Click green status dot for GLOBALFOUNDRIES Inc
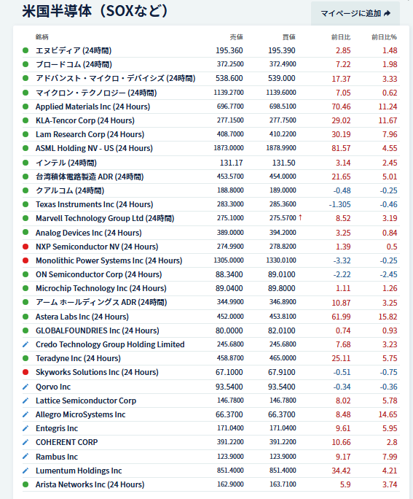 point(25,330)
